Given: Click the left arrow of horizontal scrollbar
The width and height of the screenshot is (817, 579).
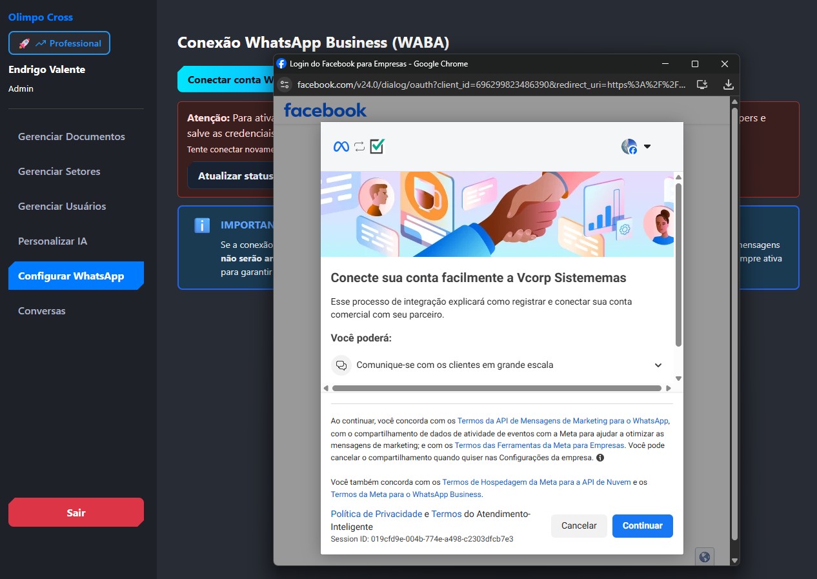Looking at the screenshot, I should (x=326, y=389).
